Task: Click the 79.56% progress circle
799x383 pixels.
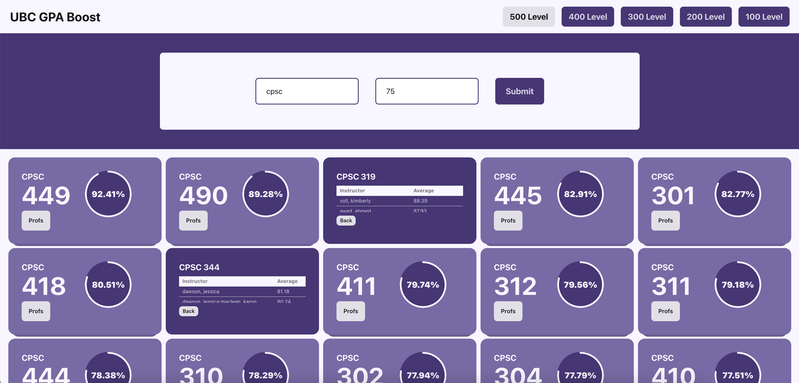Action: coord(580,285)
